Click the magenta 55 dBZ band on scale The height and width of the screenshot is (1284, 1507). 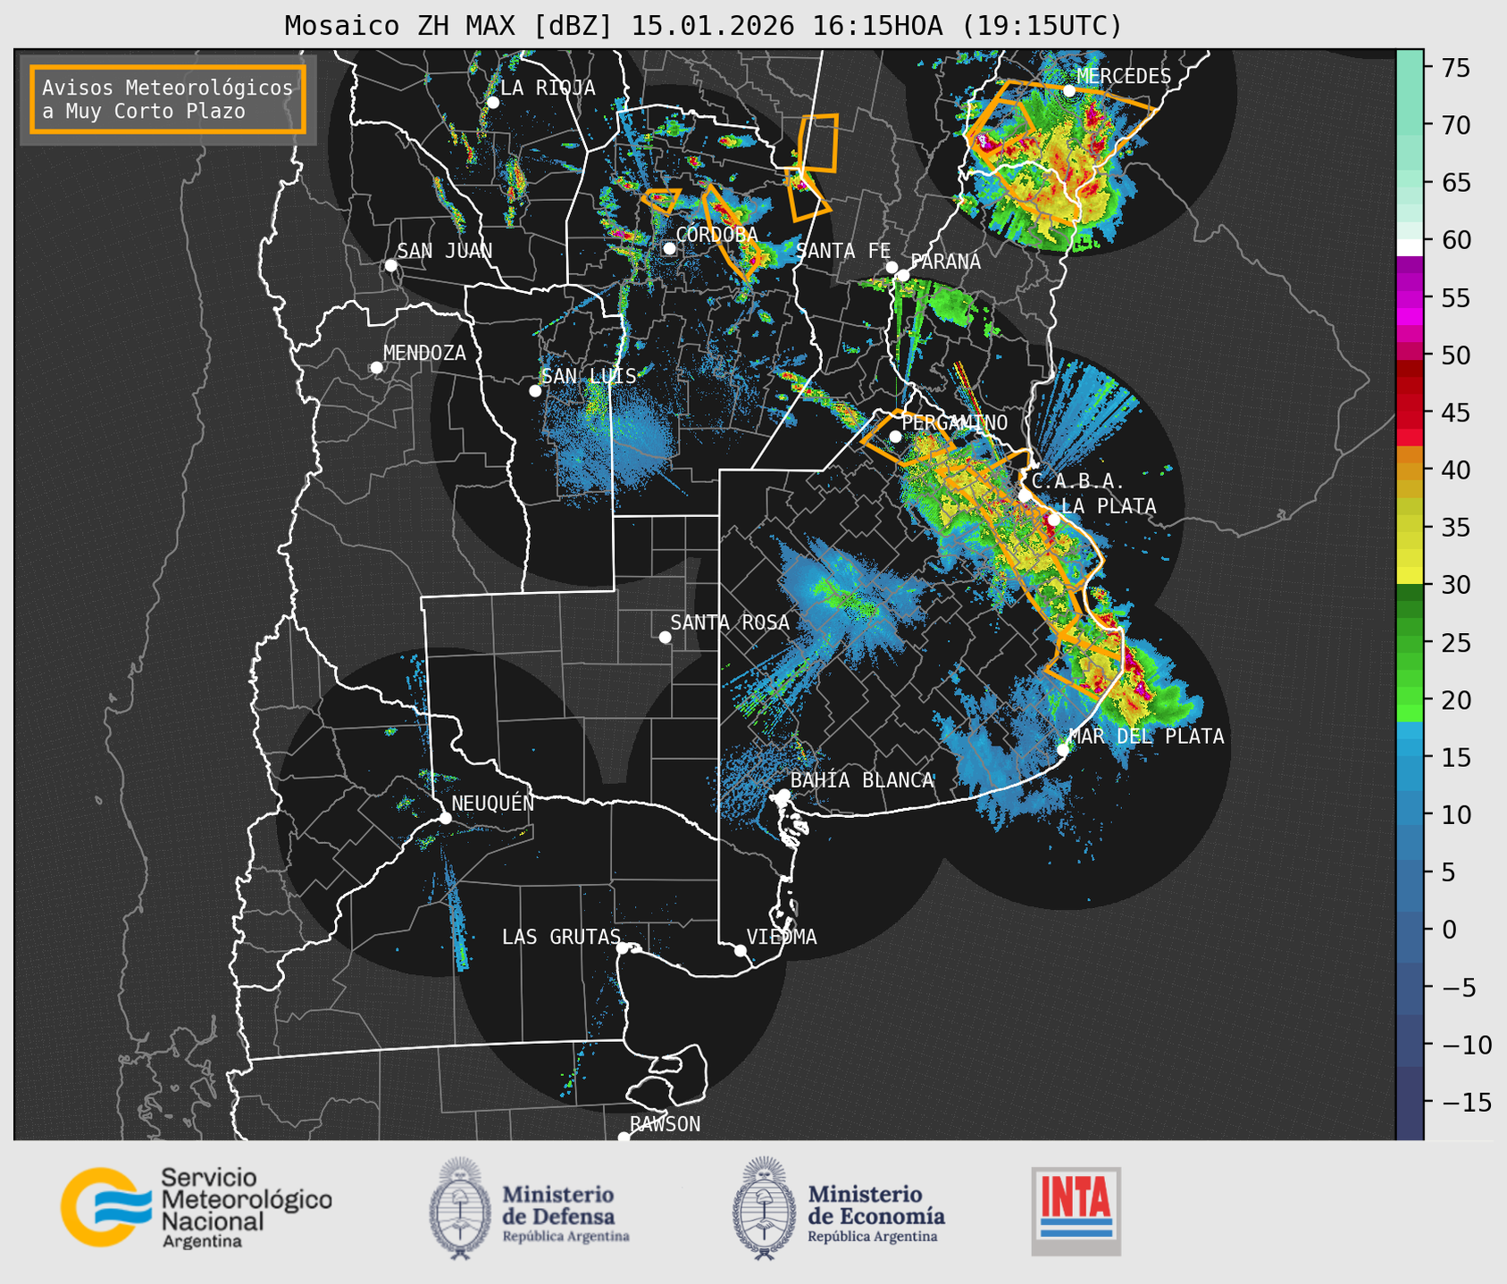coord(1410,298)
